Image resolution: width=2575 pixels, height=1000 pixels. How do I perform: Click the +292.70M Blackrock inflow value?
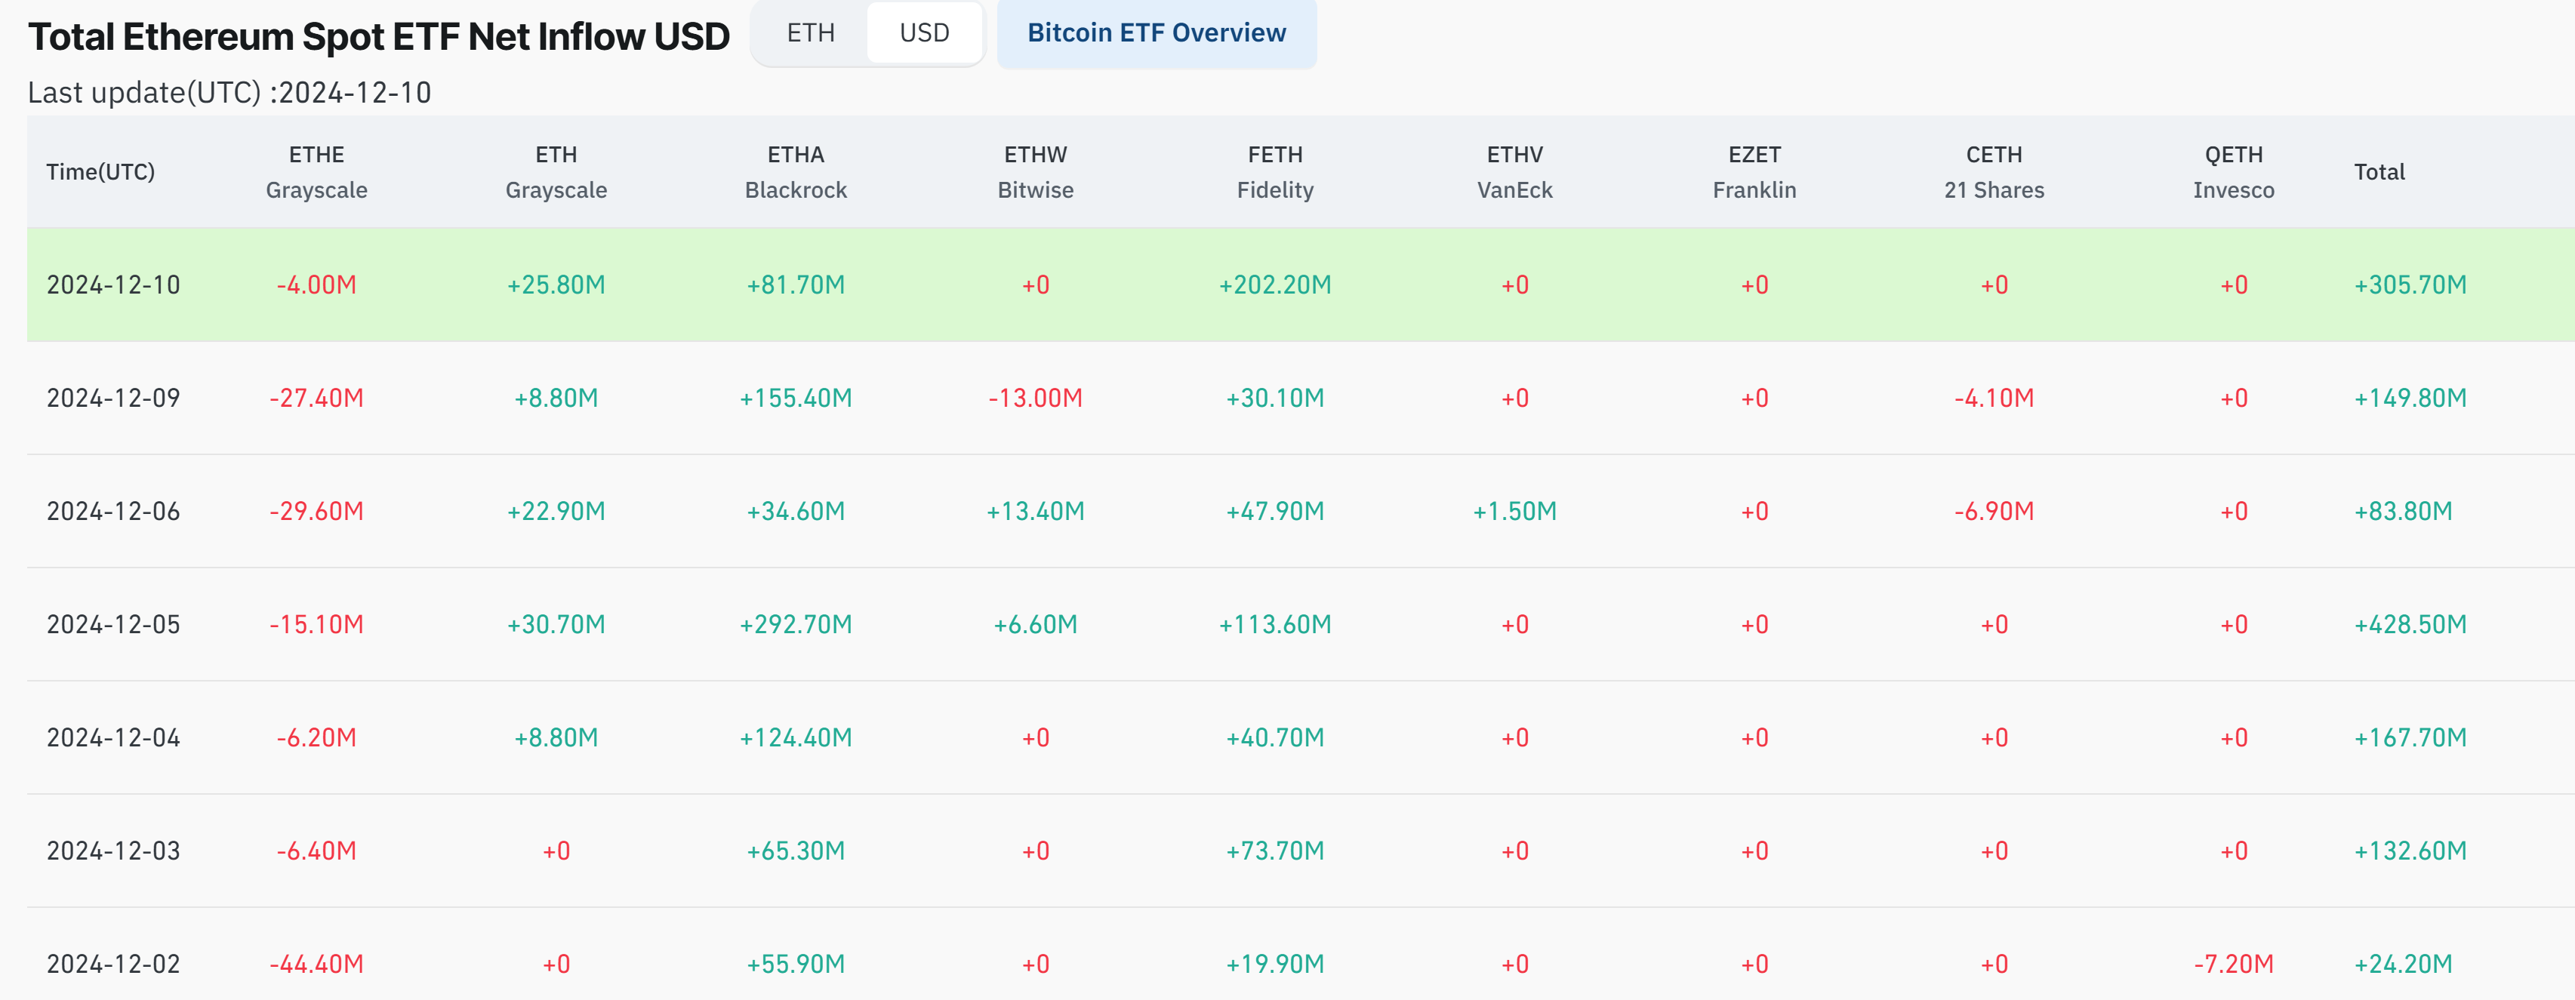(x=796, y=624)
